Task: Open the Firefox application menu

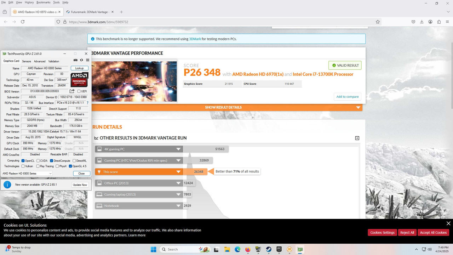Action: point(448,22)
